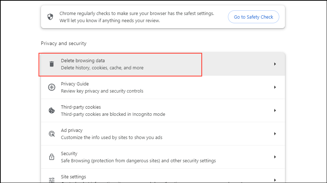Click the Third-party cookies cookie icon

(x=52, y=110)
